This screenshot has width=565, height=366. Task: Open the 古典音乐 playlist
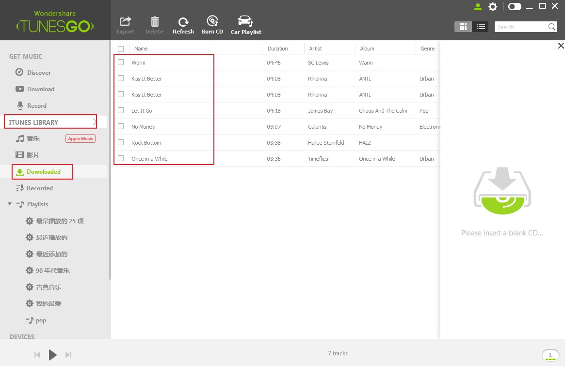43,287
